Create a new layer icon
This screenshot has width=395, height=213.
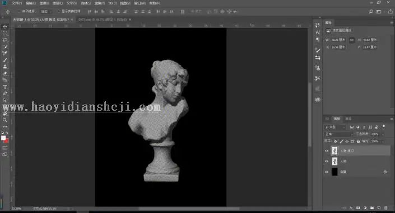pos(379,208)
